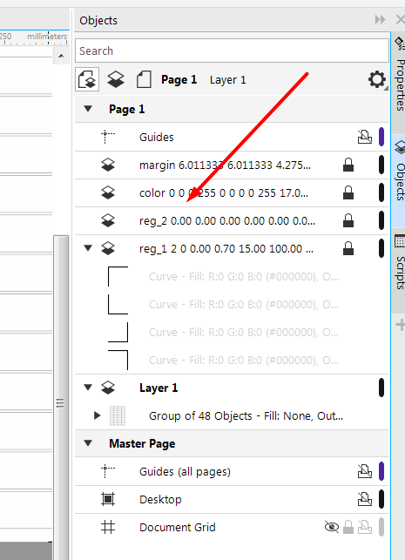Click the layer icon of reg_1 layer

(x=108, y=248)
